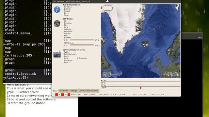
Task: Open the File menu
Action: (x=54, y=1)
